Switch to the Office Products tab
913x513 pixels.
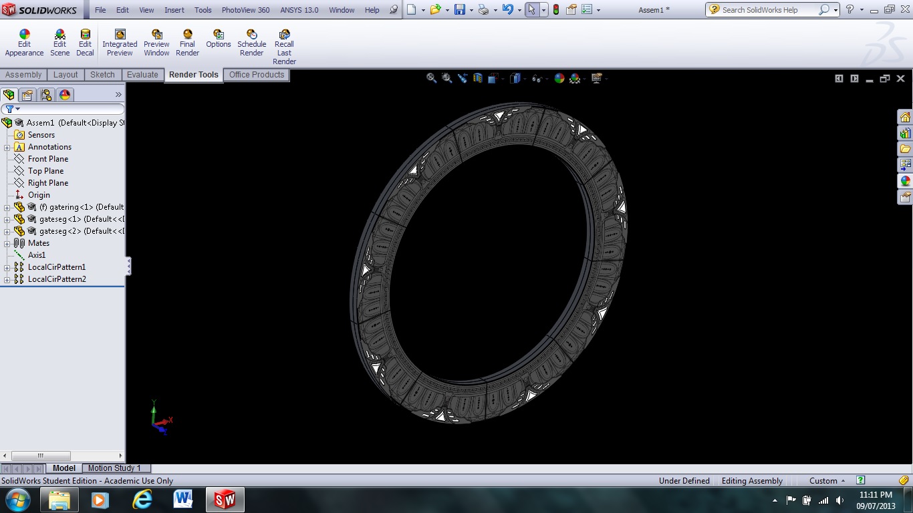pyautogui.click(x=257, y=75)
